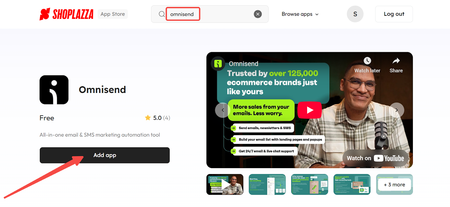Click the Shoplazza logo
The height and width of the screenshot is (207, 450).
pos(66,14)
